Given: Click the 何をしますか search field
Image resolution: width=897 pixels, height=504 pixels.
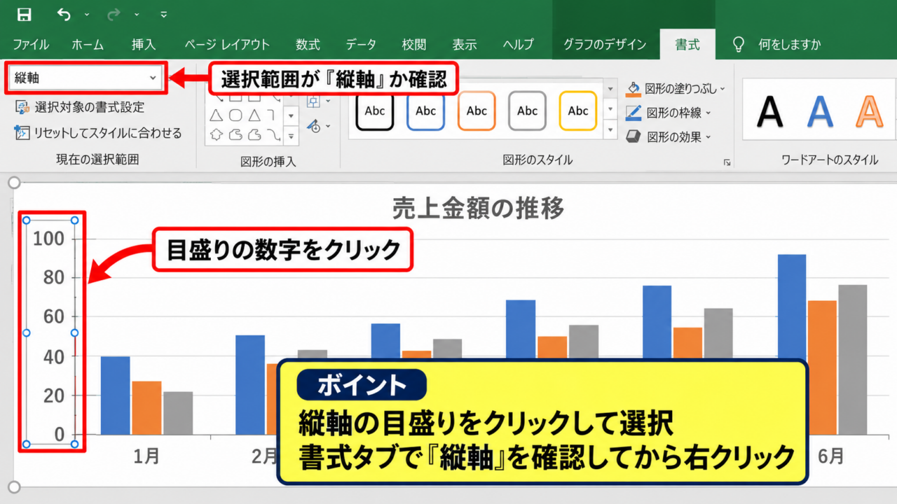Looking at the screenshot, I should [790, 45].
